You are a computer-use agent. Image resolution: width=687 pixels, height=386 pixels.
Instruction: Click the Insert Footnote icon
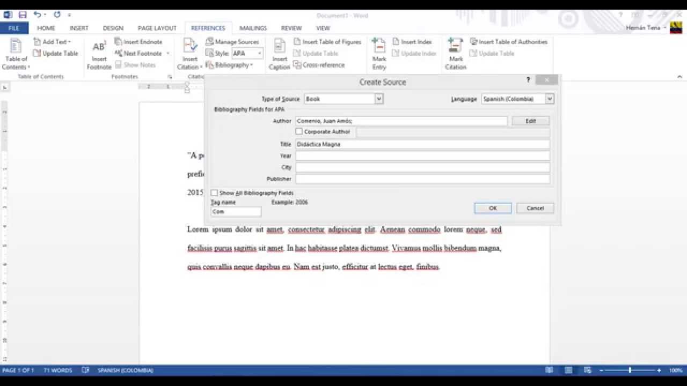[x=99, y=54]
